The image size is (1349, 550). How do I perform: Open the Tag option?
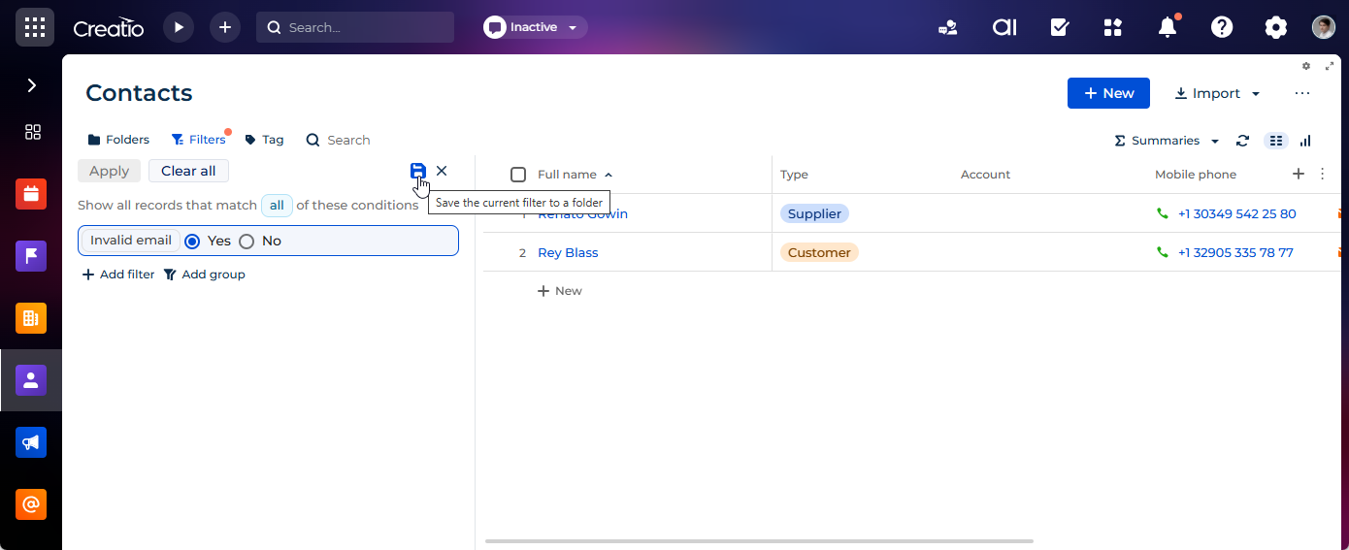[x=264, y=140]
